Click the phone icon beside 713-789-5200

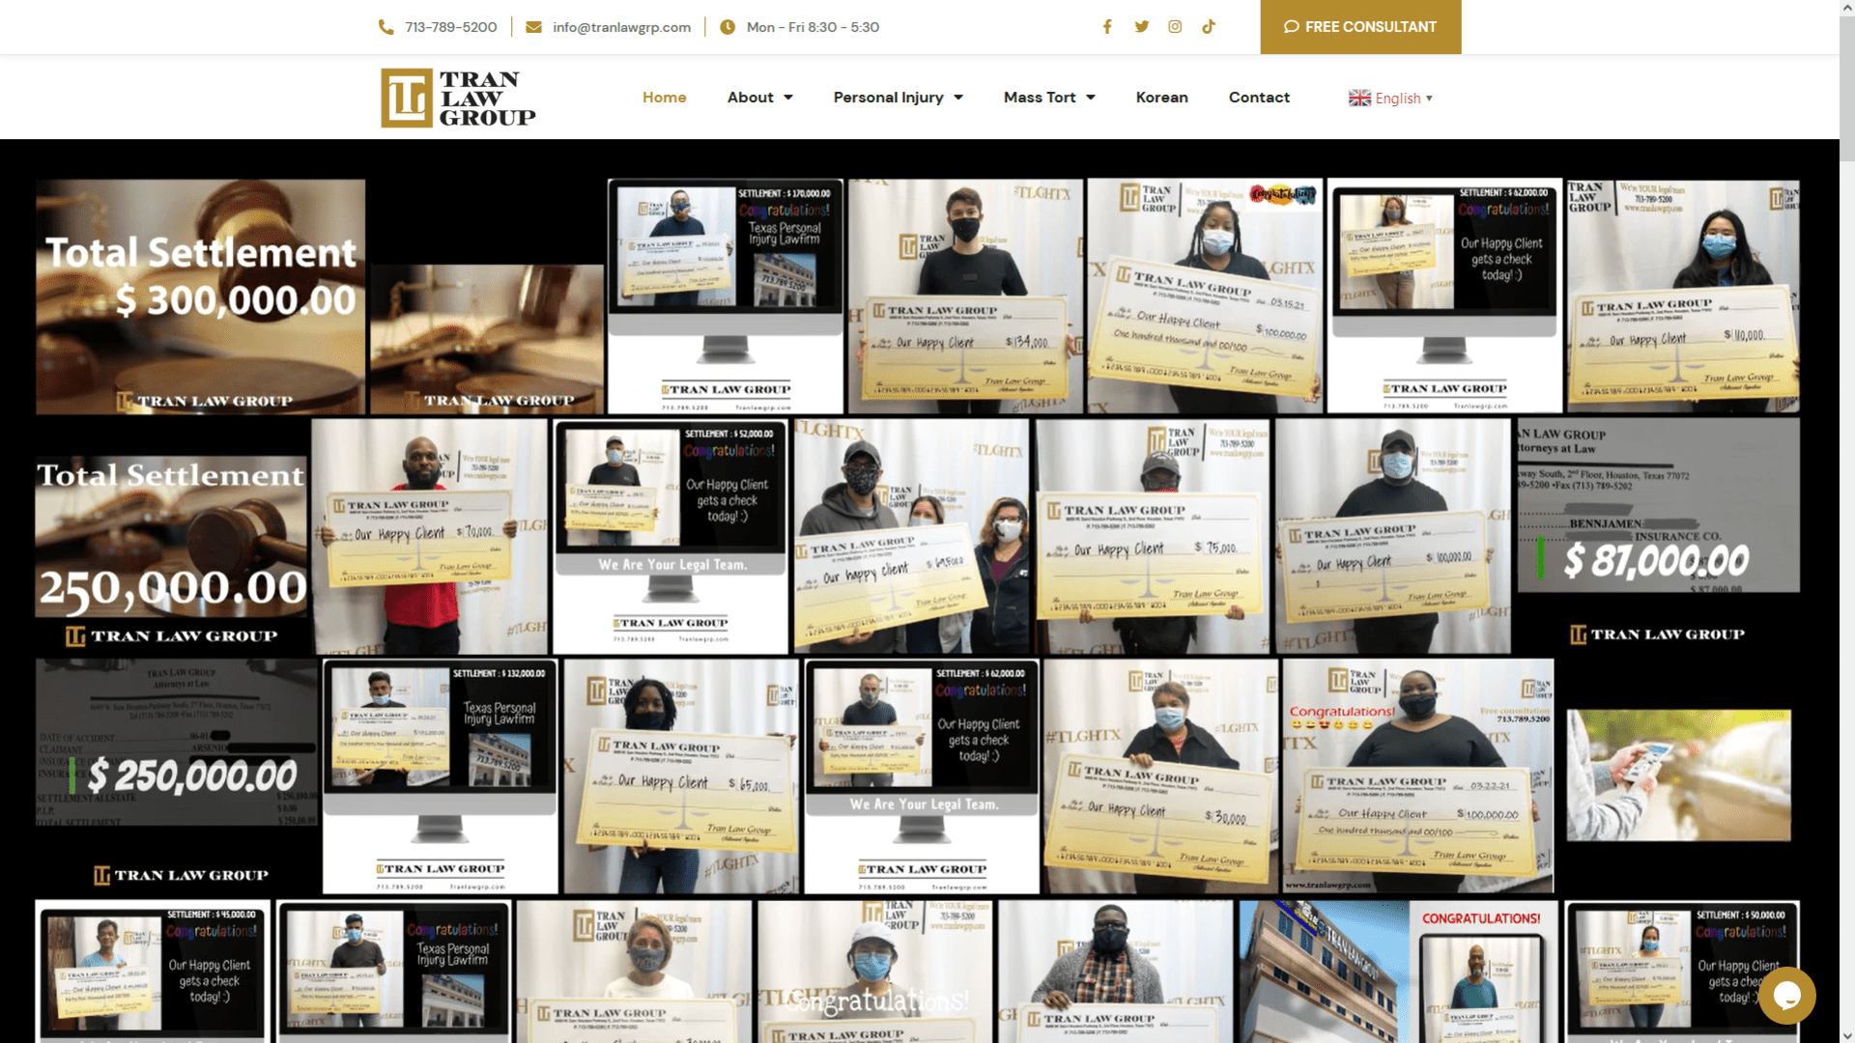coord(385,27)
